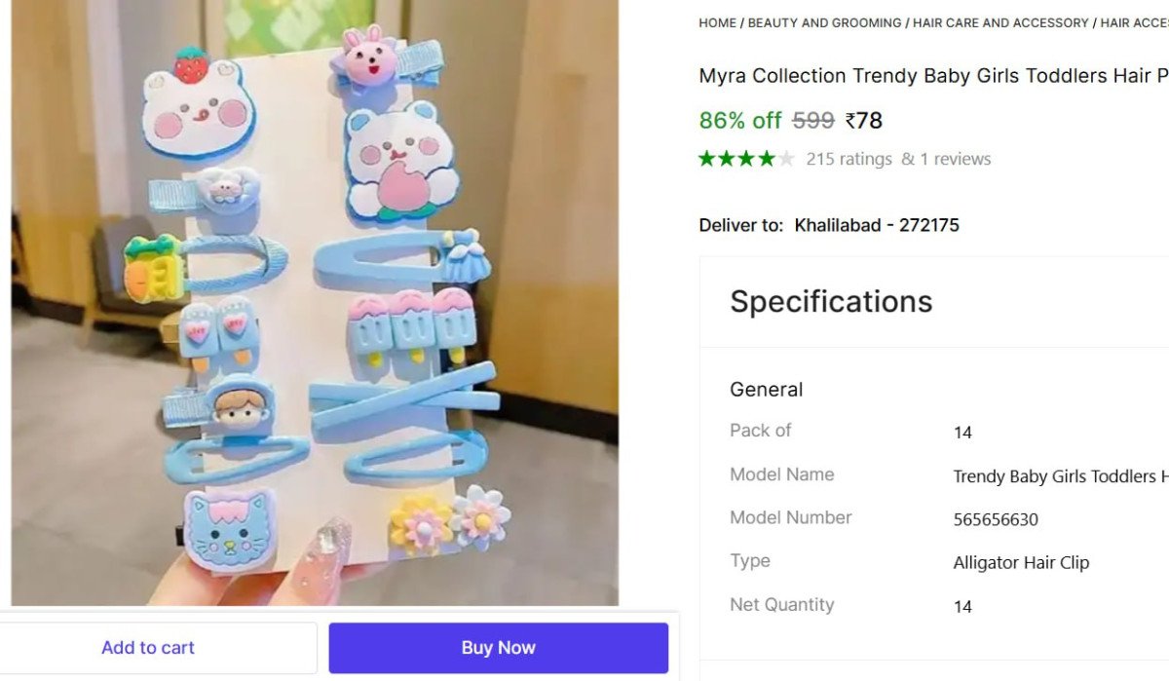Click the grey fifth rating star
The width and height of the screenshot is (1169, 681).
[x=786, y=159]
